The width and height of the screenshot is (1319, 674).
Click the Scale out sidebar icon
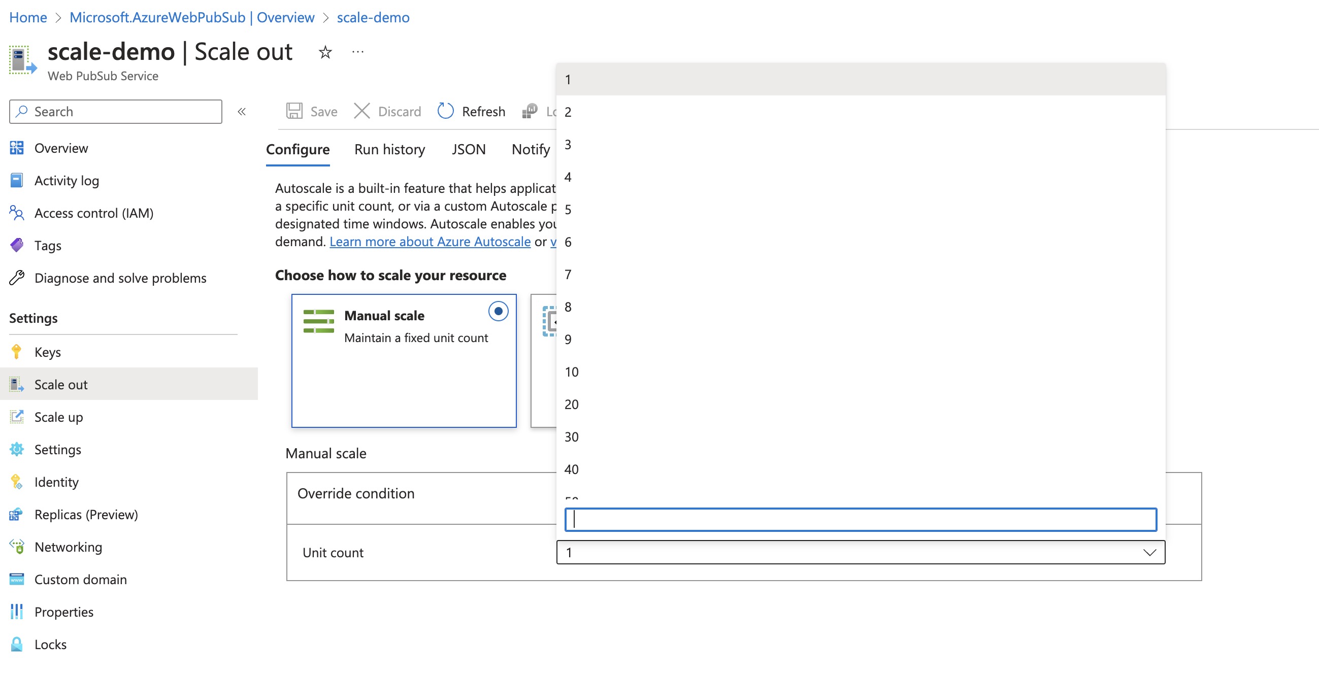click(15, 383)
